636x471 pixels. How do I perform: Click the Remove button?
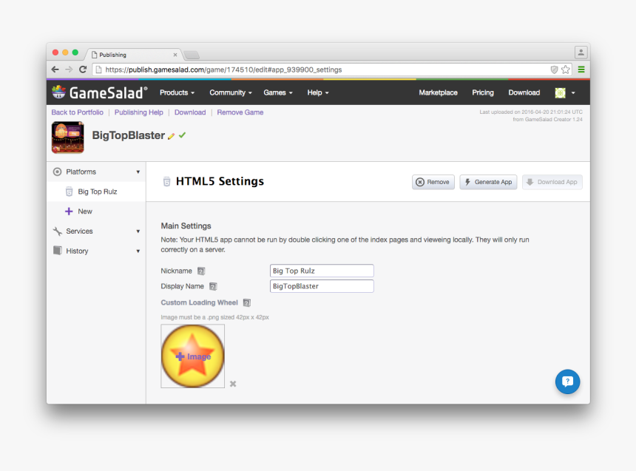(x=433, y=182)
